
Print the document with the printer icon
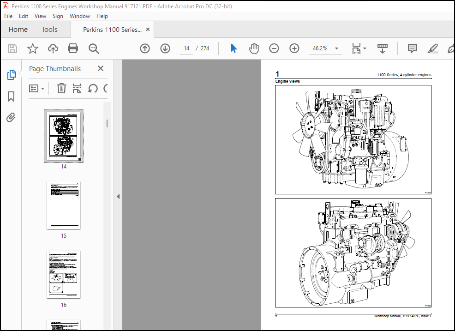73,48
